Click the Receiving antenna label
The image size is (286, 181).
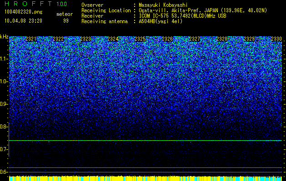pos(105,21)
